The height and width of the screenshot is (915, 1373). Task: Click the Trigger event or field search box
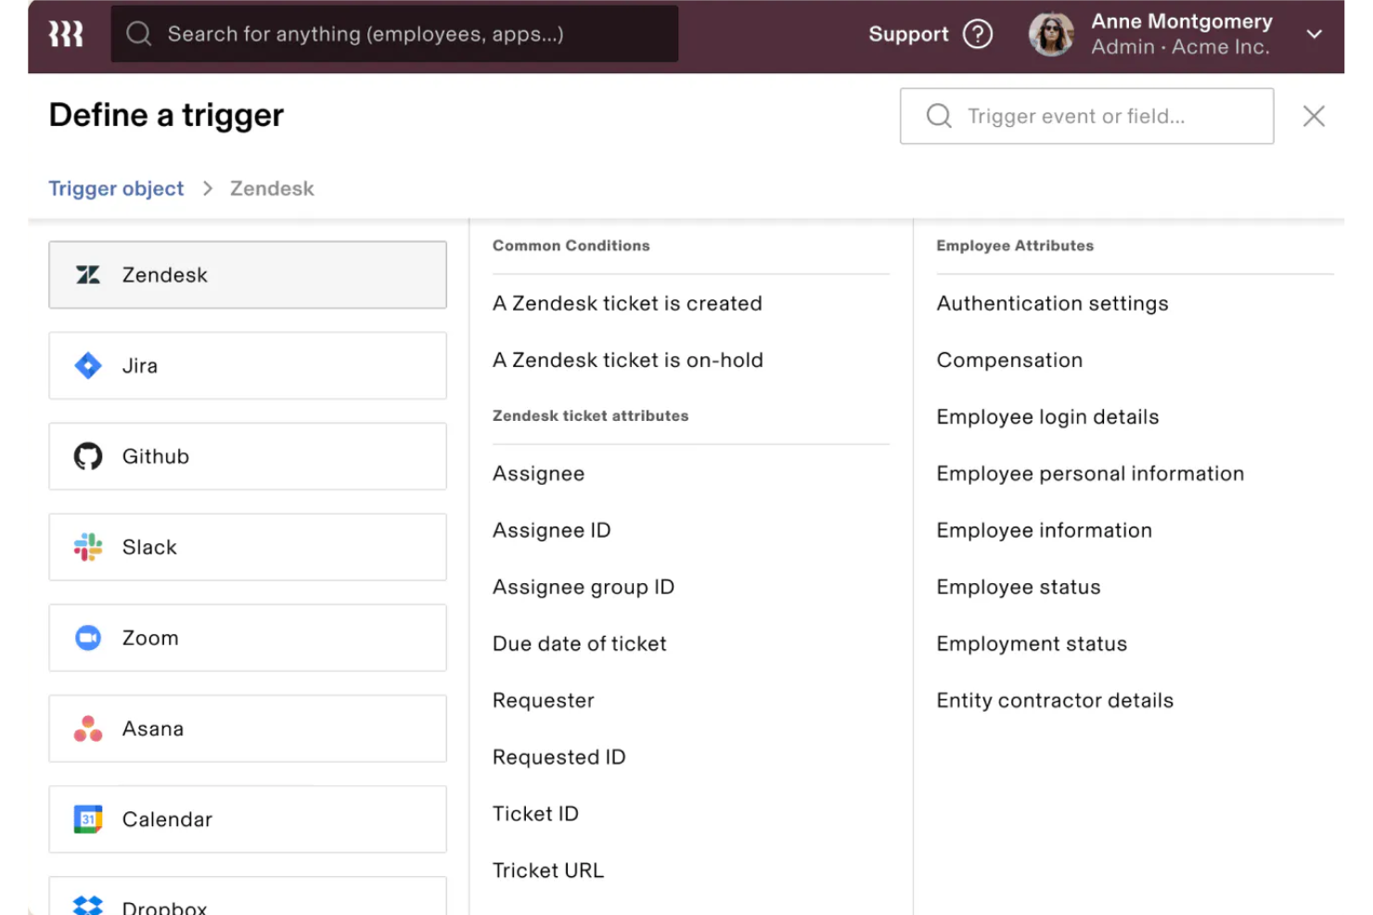coord(1085,116)
